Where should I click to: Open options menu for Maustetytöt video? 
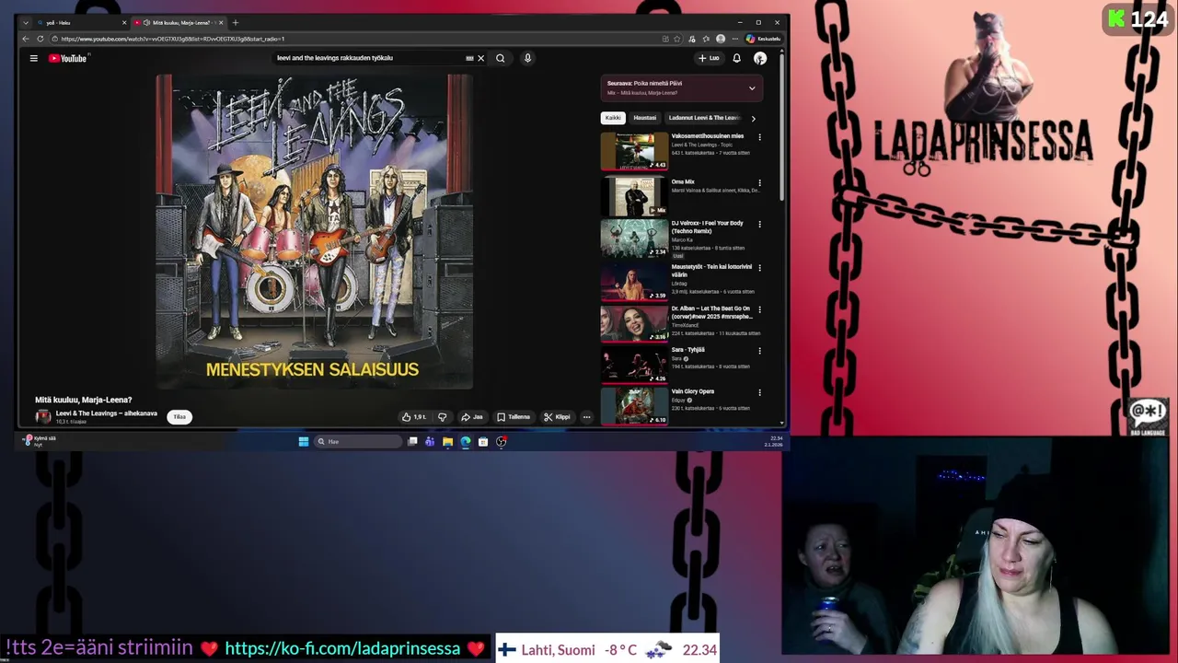[759, 268]
